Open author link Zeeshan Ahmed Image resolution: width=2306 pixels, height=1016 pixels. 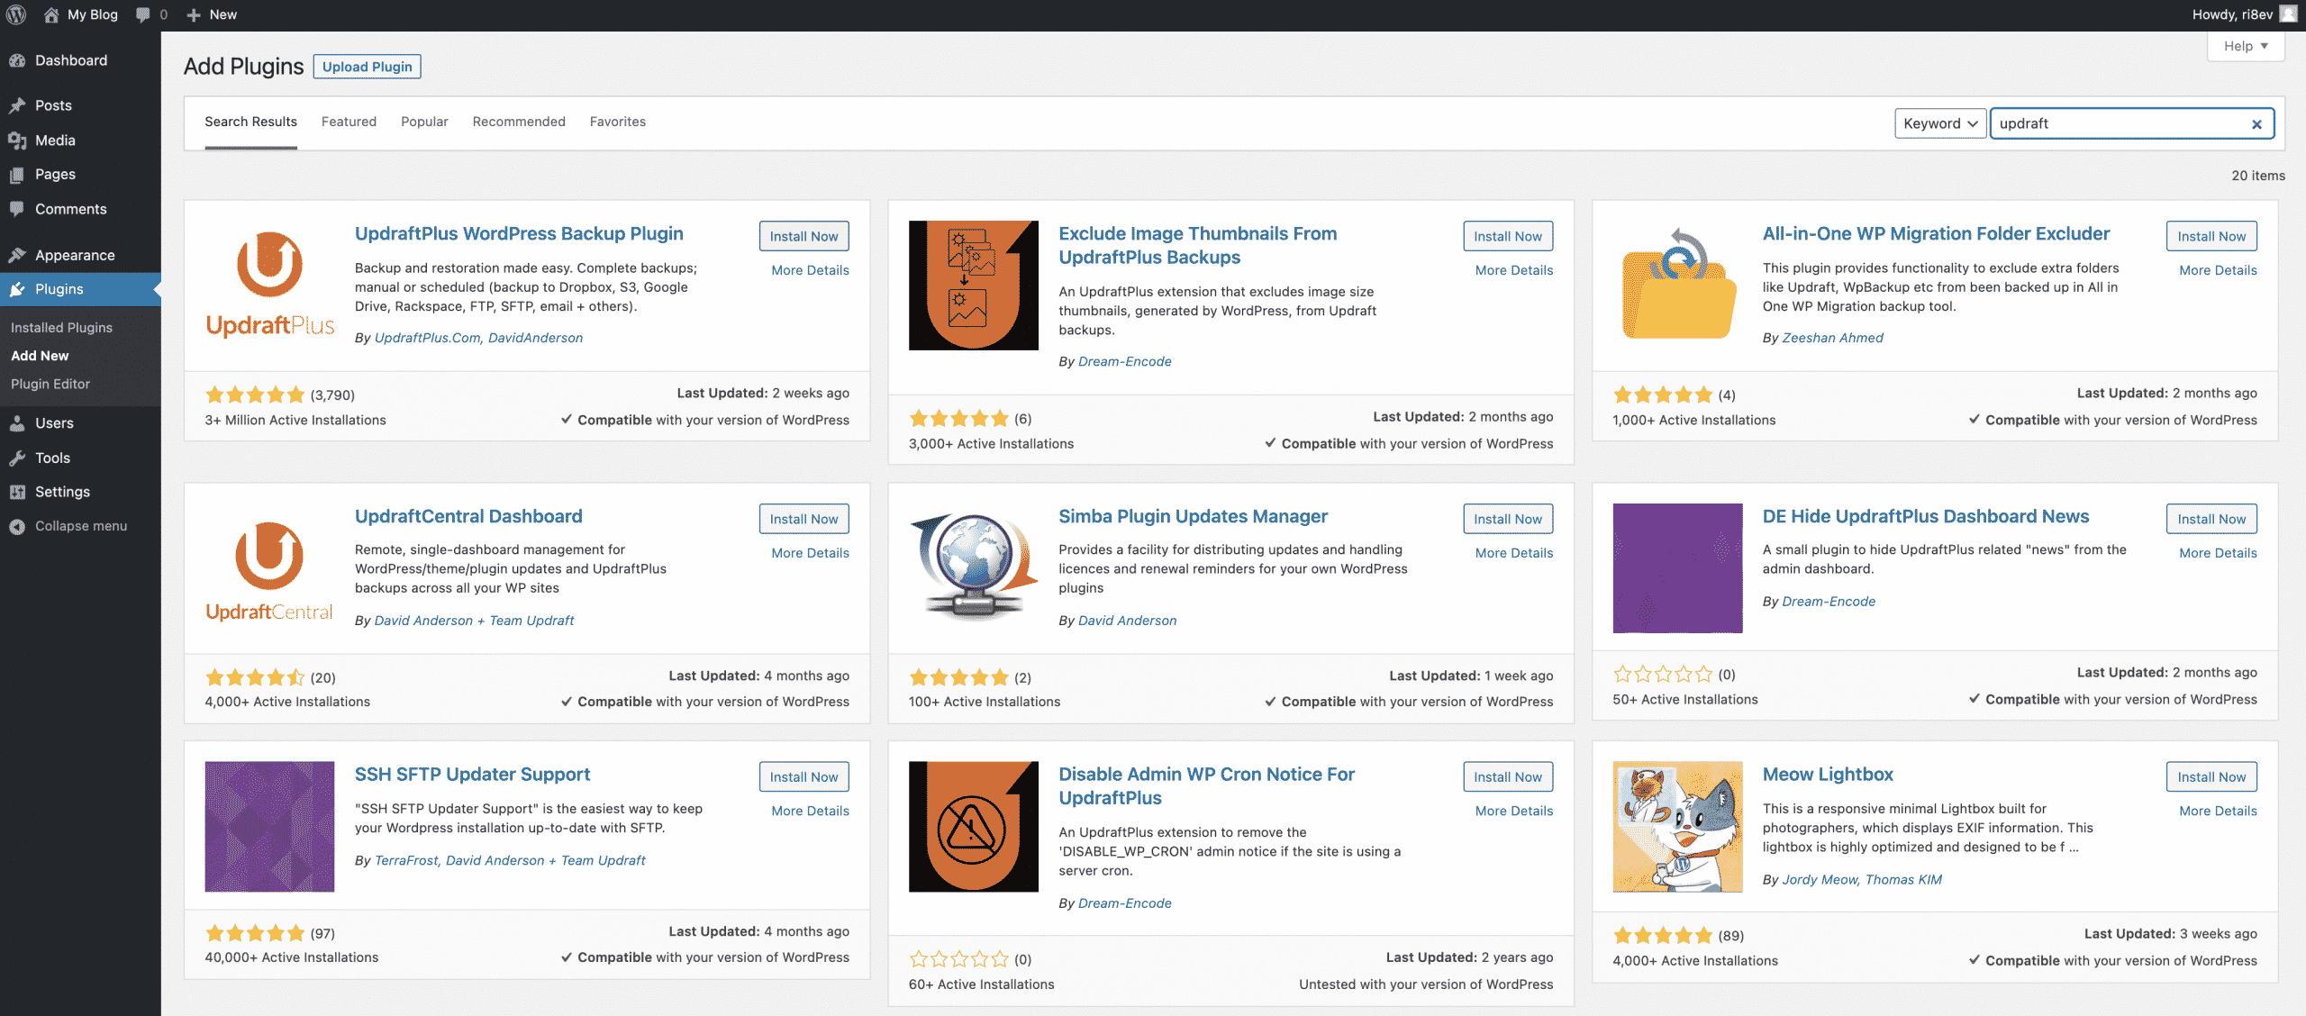pos(1832,338)
